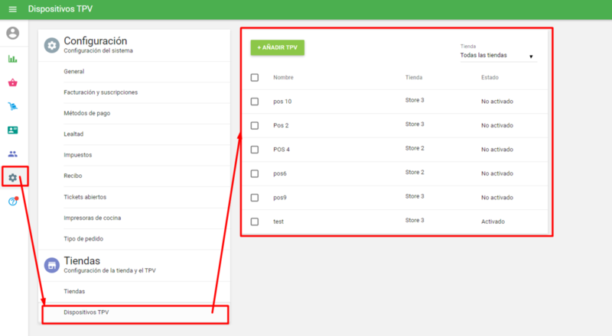612x336 pixels.
Task: Expand the Todas las tiendas dropdown
Action: point(497,56)
